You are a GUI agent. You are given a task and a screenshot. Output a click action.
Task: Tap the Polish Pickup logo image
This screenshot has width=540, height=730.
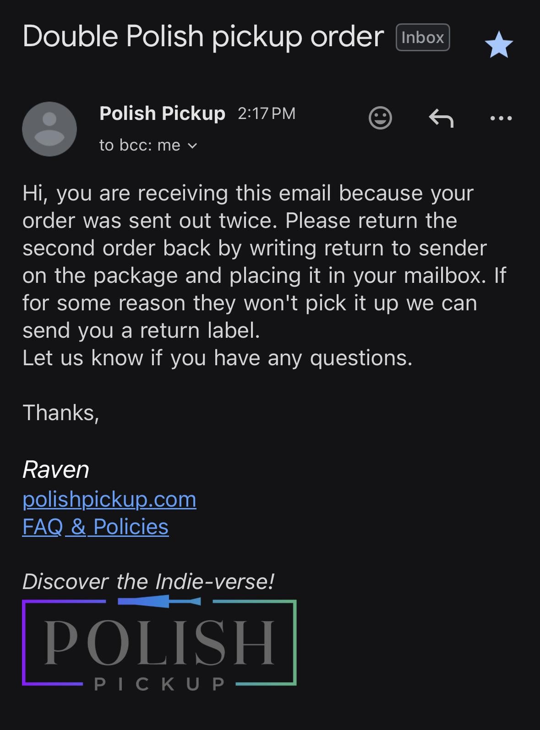click(x=159, y=643)
